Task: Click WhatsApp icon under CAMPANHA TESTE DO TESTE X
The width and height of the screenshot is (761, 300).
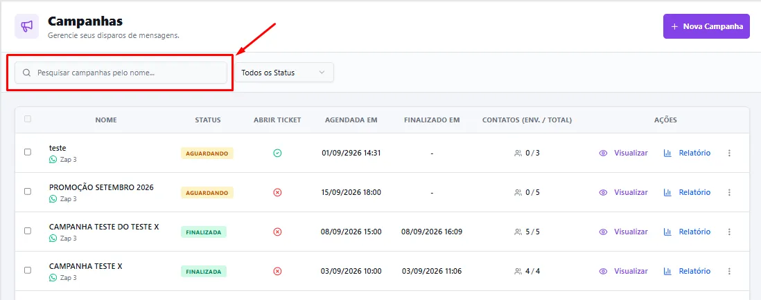Action: click(53, 238)
